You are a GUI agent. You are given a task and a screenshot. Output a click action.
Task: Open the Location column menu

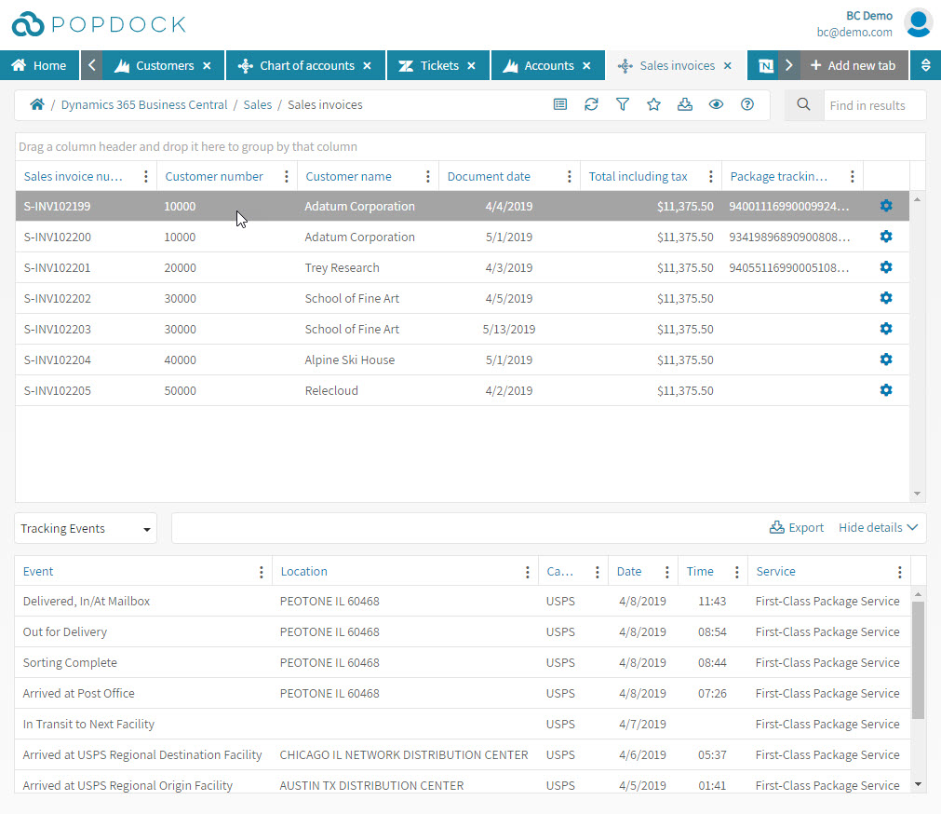(x=528, y=572)
